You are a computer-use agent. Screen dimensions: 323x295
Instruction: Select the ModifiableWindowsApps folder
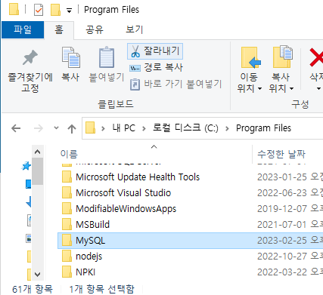point(126,209)
